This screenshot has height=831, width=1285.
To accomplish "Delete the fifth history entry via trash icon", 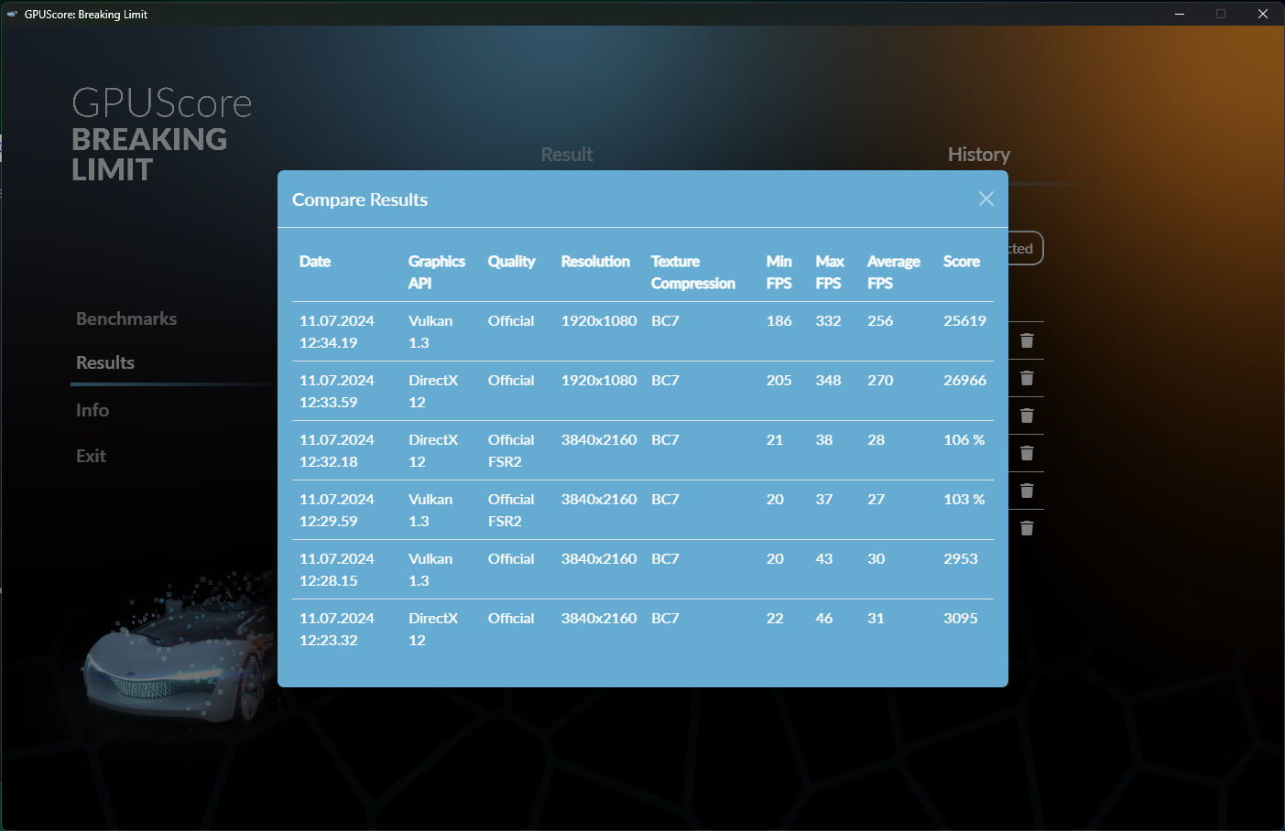I will point(1027,491).
